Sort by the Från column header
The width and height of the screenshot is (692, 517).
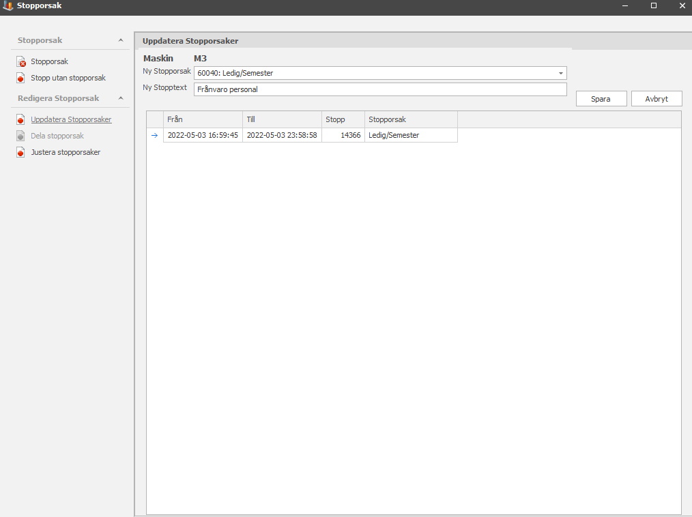(203, 119)
